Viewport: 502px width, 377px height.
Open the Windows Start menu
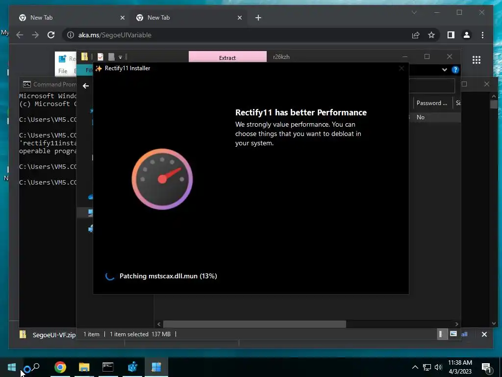(12, 367)
